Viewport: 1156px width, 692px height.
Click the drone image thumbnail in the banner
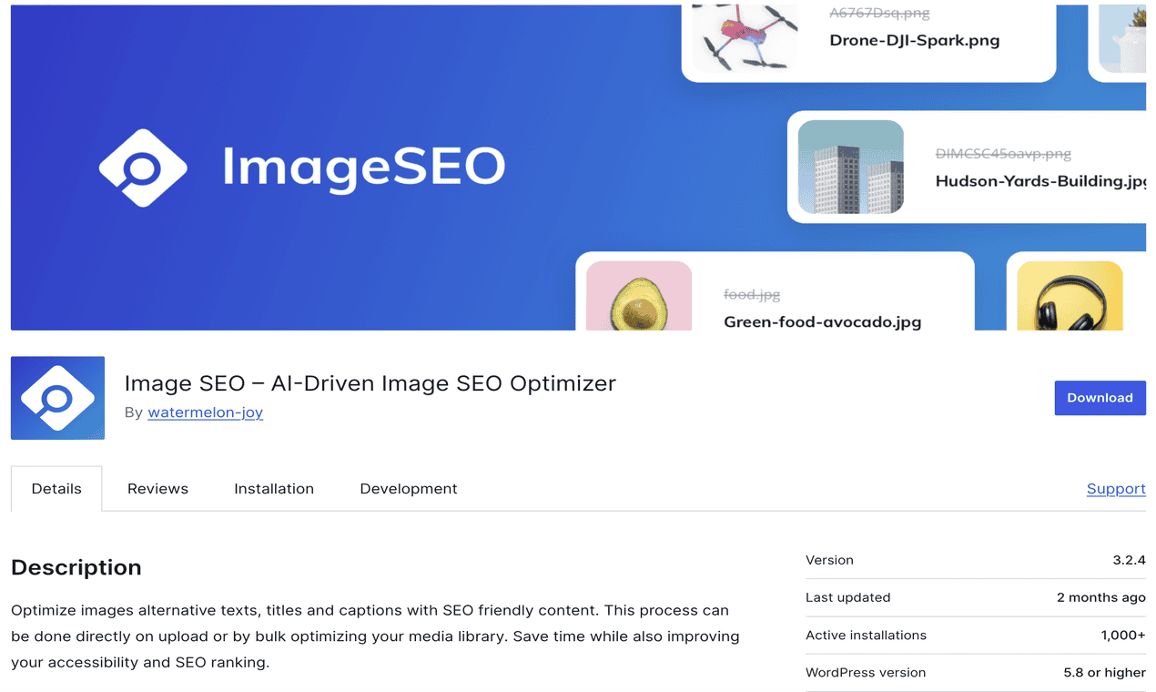[x=745, y=37]
